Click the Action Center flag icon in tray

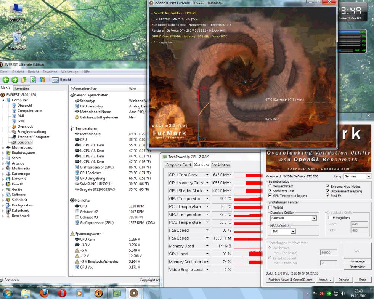click(x=315, y=294)
